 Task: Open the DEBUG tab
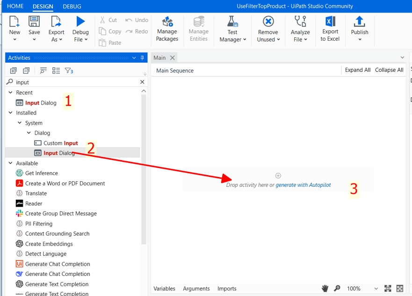pyautogui.click(x=72, y=6)
